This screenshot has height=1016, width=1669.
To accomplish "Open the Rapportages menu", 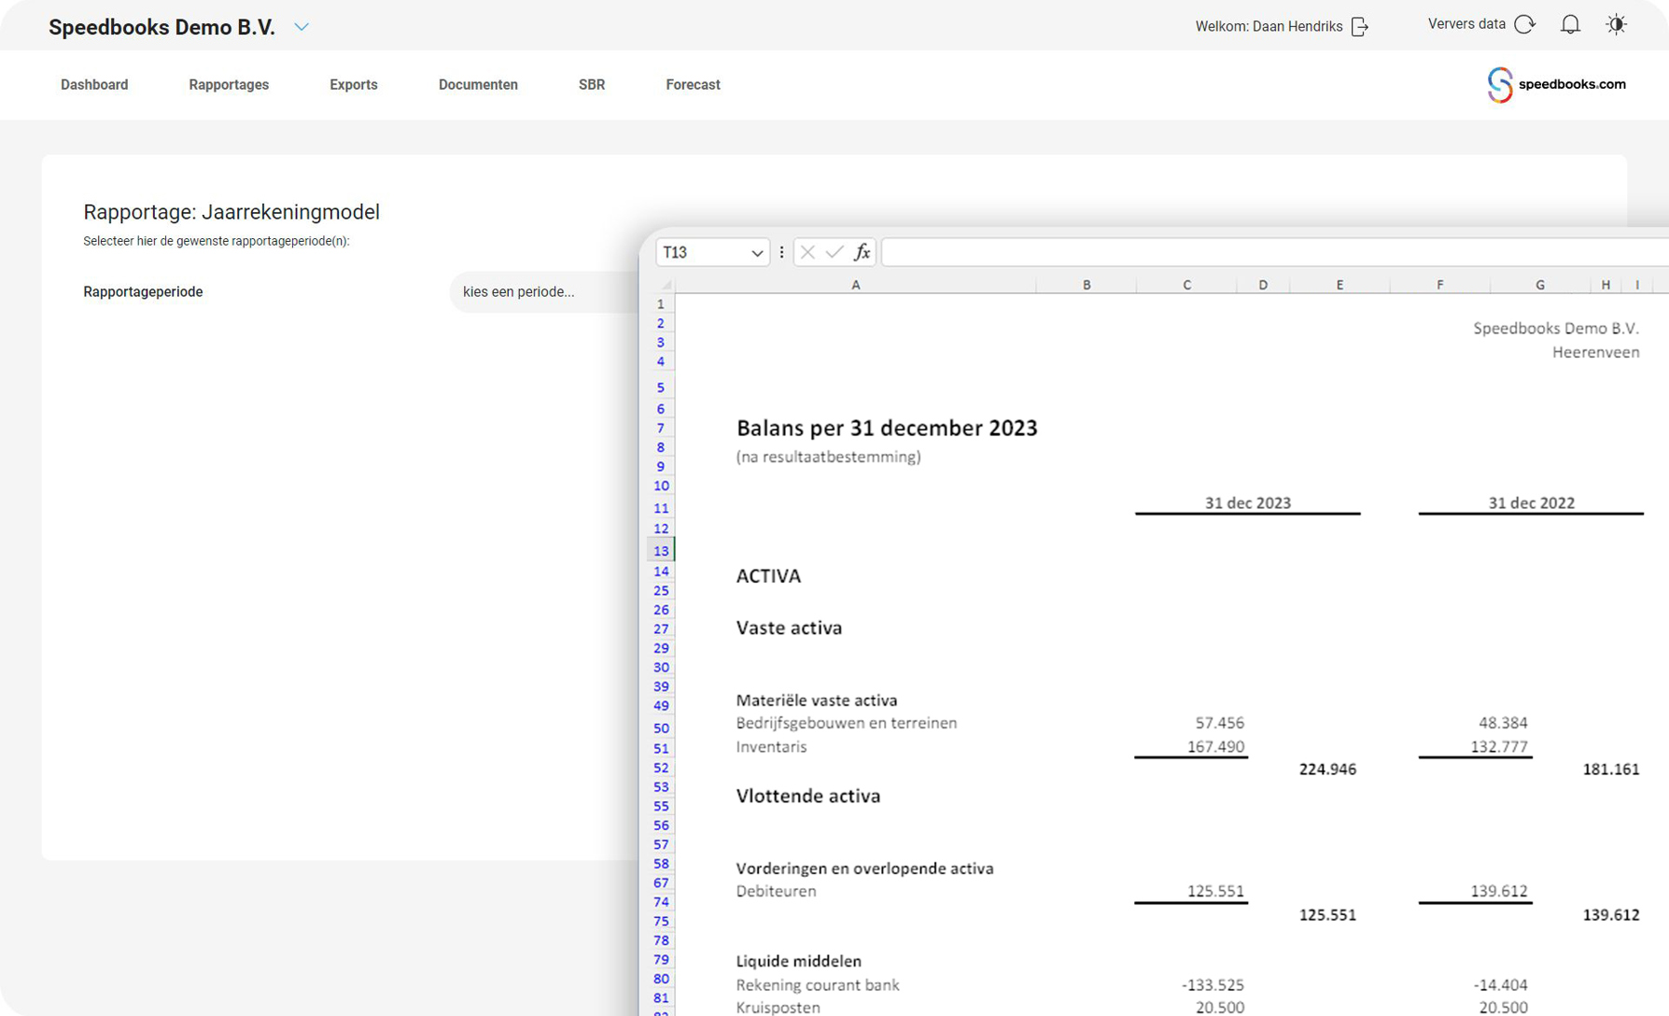I will 229,85.
